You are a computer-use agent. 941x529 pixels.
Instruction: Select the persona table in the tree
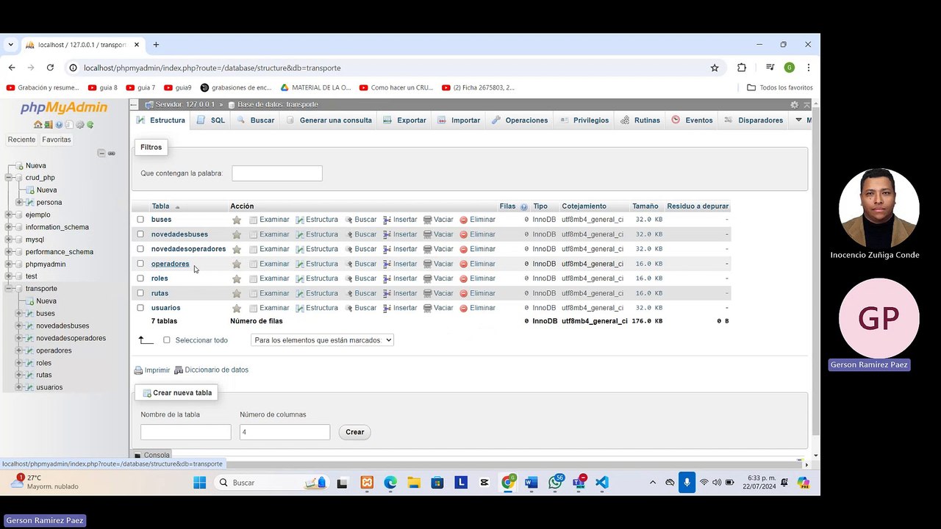(49, 203)
